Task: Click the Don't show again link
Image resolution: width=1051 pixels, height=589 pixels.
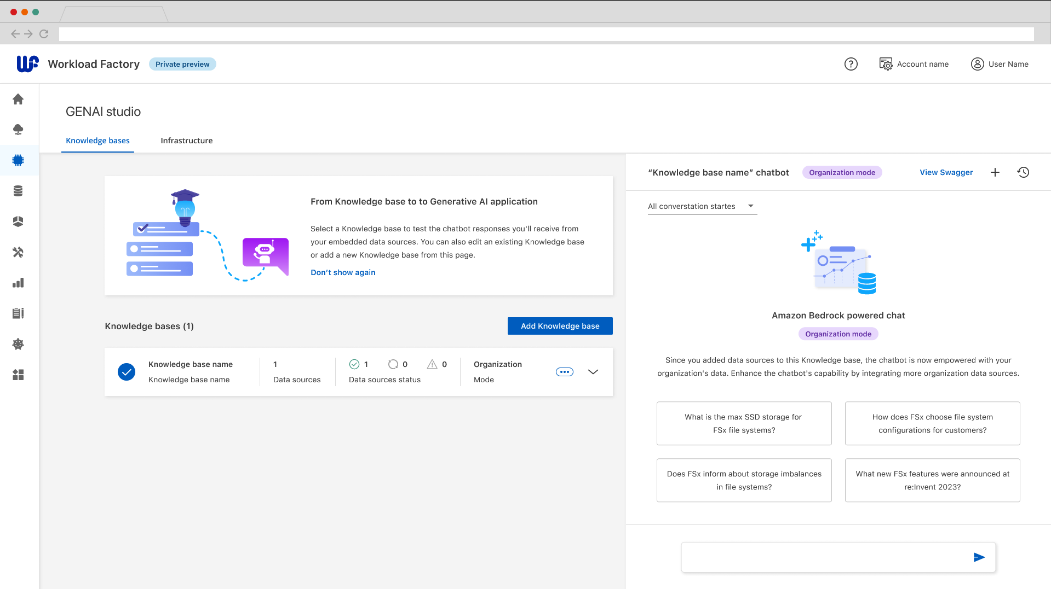Action: pyautogui.click(x=343, y=272)
